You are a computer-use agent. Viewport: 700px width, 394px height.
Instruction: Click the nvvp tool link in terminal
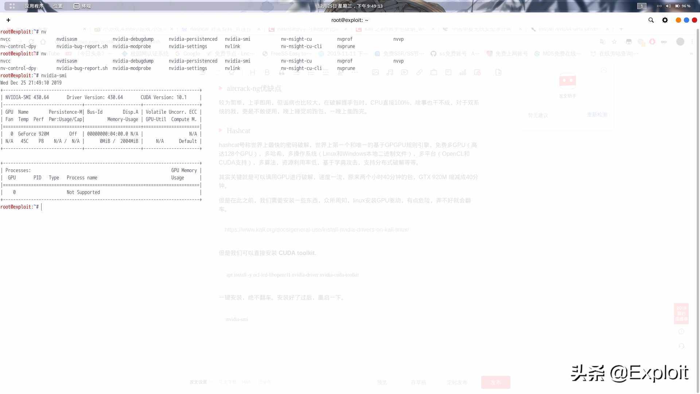coord(398,39)
